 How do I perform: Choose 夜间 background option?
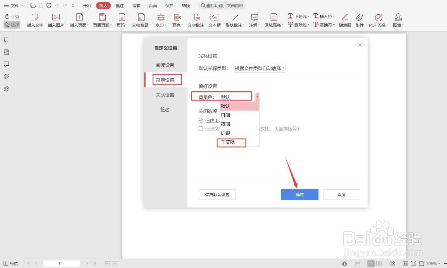239,124
